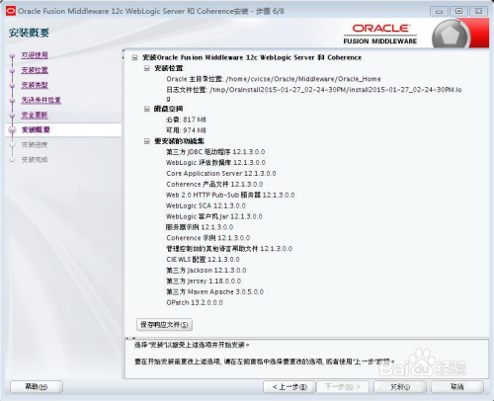Open 先决条件检查 step in sidebar
Image resolution: width=494 pixels, height=401 pixels.
point(41,100)
